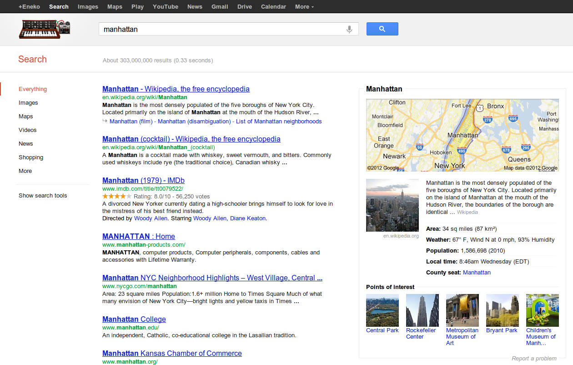Click the Weather 67° F text

click(x=490, y=240)
